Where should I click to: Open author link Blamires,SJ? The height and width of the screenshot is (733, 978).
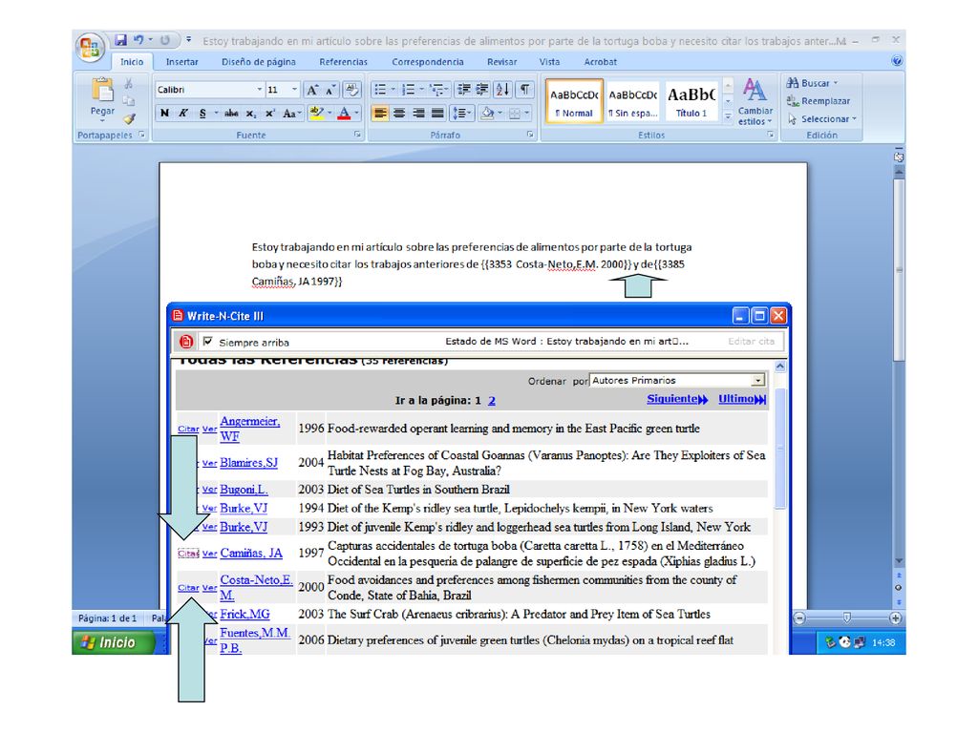[249, 463]
